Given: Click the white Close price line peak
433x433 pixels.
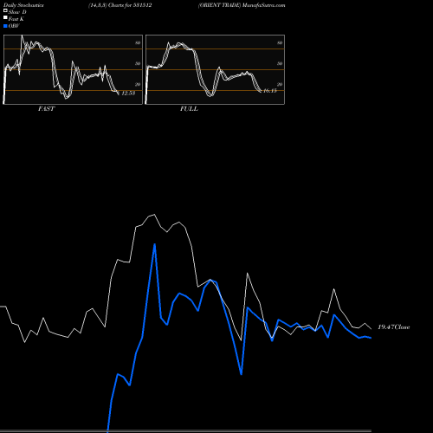Looking at the screenshot, I should 154,215.
